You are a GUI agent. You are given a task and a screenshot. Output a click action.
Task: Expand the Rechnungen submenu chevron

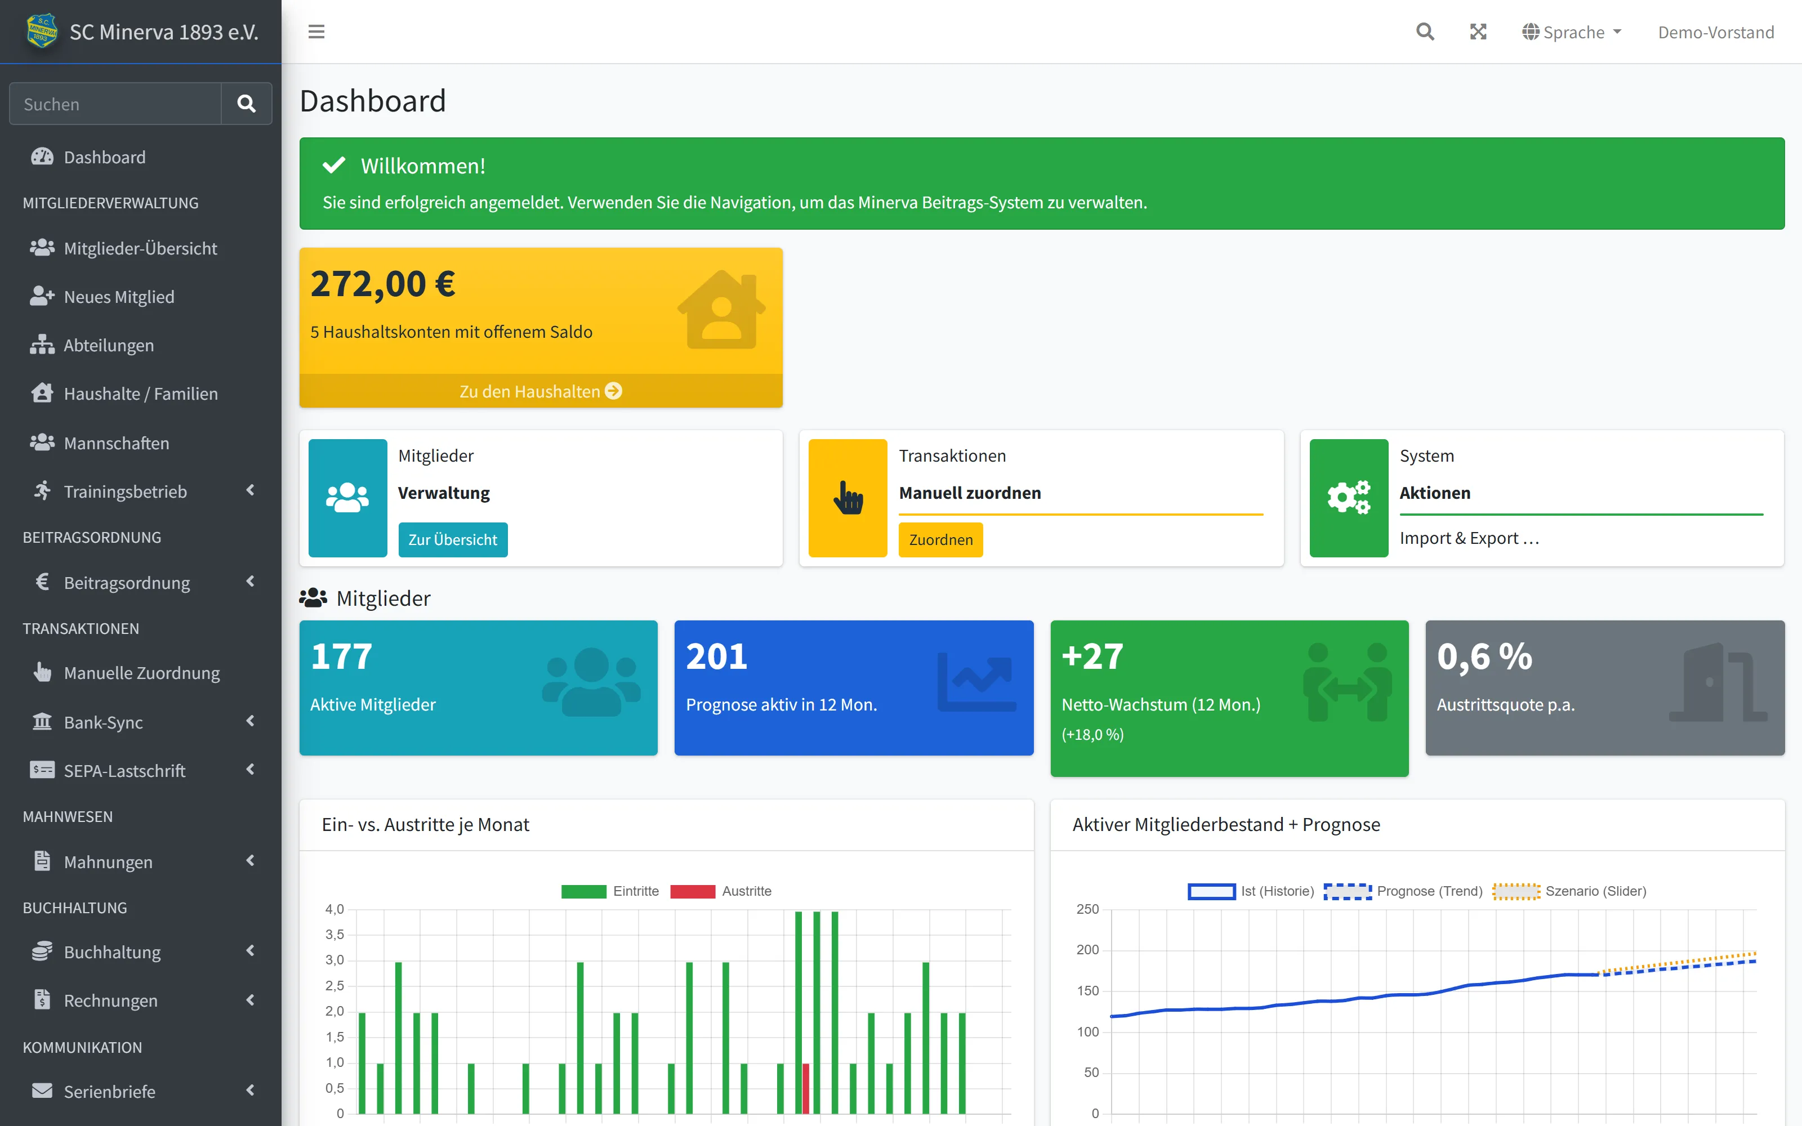click(x=251, y=999)
